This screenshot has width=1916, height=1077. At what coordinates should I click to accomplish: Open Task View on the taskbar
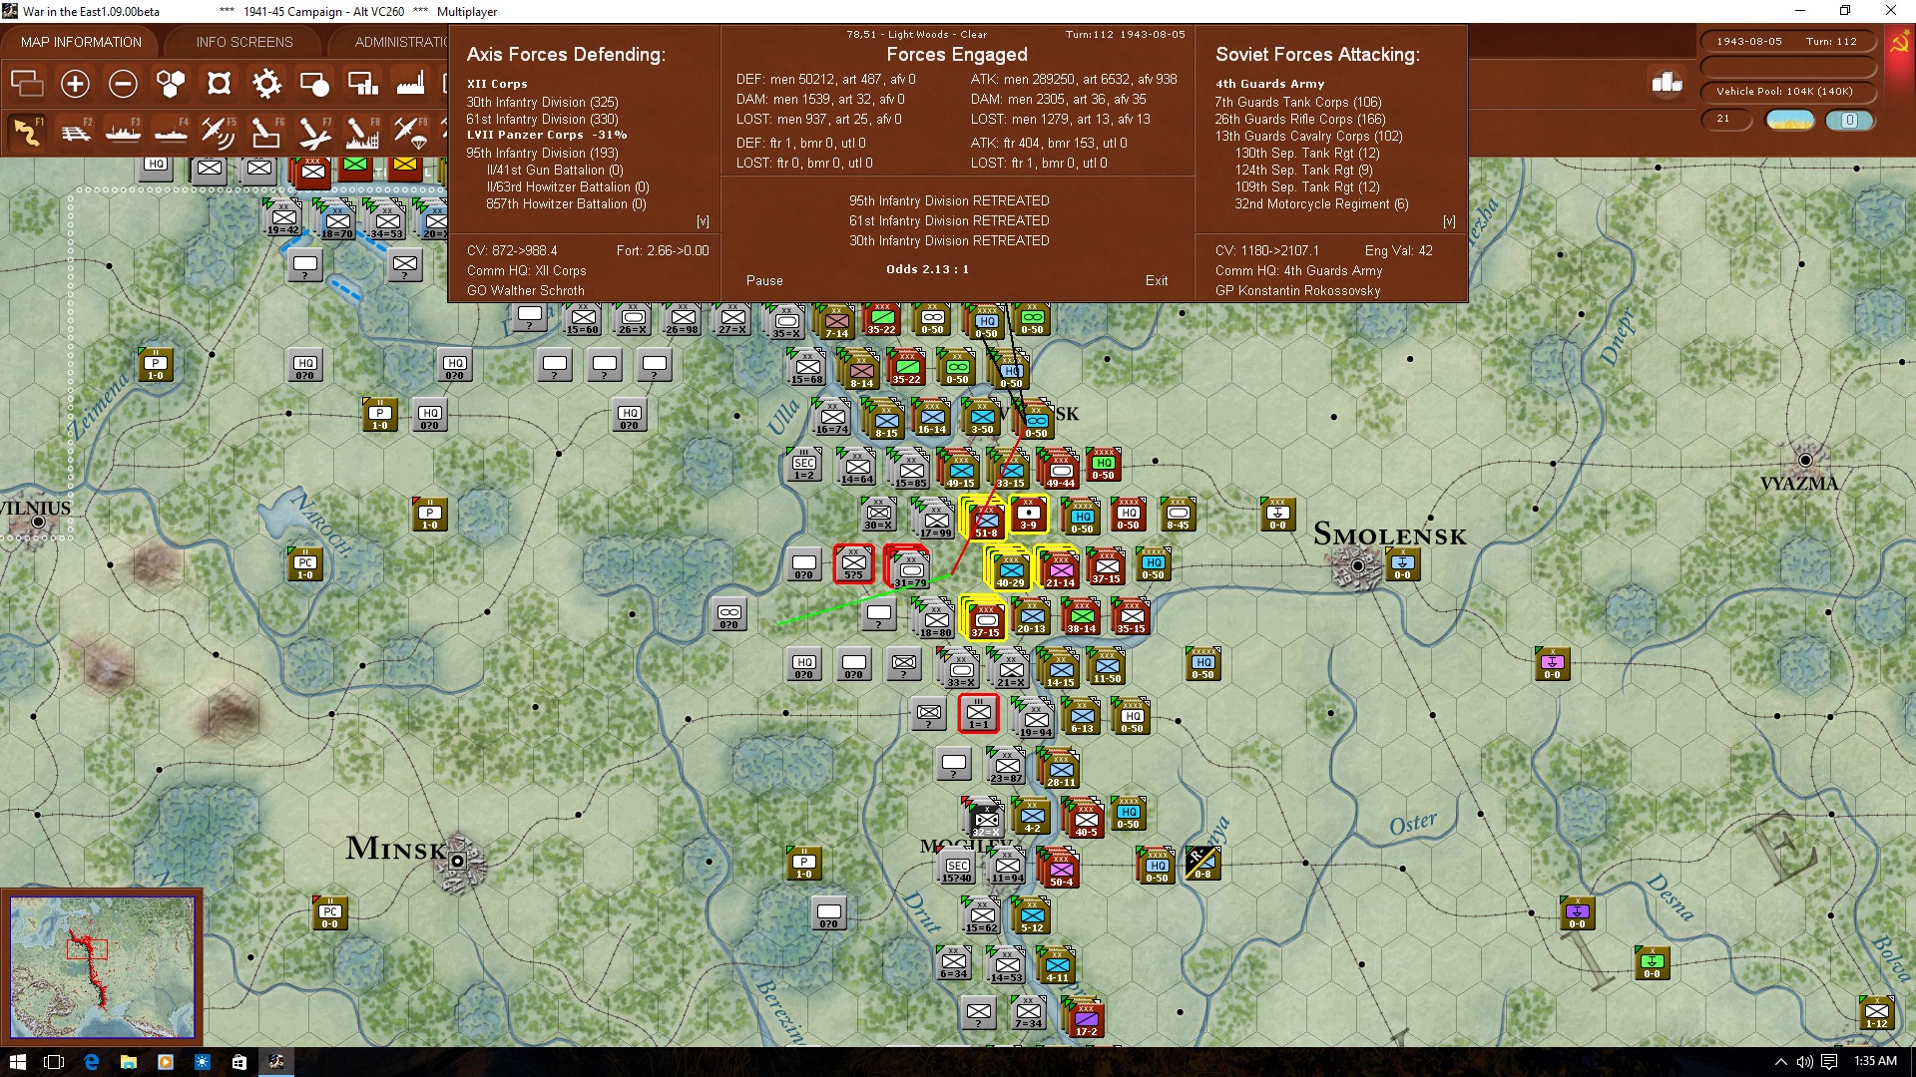tap(54, 1062)
